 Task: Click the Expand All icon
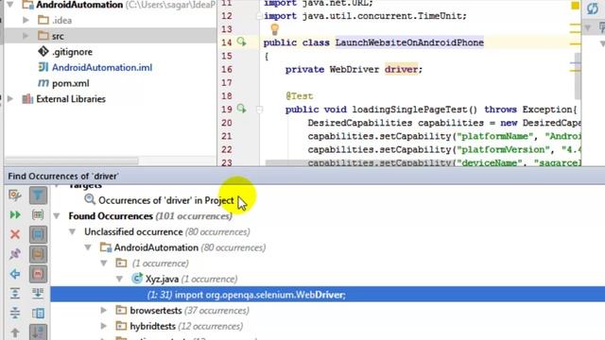click(15, 294)
